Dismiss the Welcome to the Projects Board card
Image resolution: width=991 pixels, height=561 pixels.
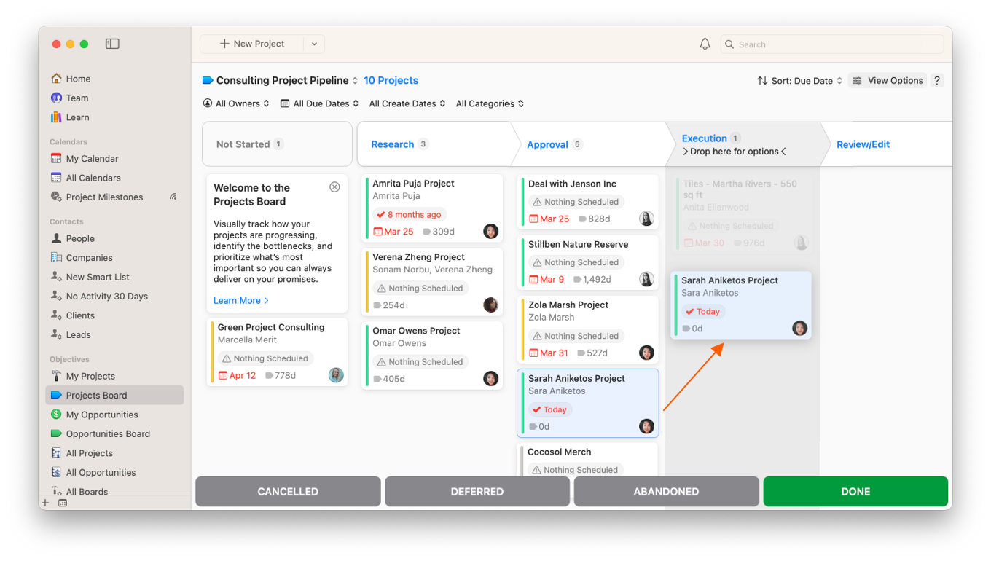(x=334, y=187)
